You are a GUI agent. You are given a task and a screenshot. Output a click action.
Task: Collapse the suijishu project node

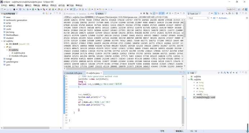(x=2, y=41)
